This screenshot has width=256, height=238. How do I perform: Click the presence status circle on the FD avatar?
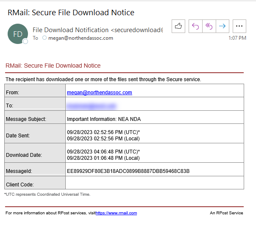pos(25,41)
